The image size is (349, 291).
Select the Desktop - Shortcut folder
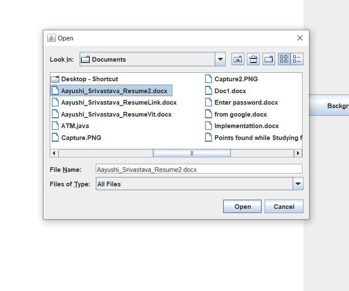[85, 79]
